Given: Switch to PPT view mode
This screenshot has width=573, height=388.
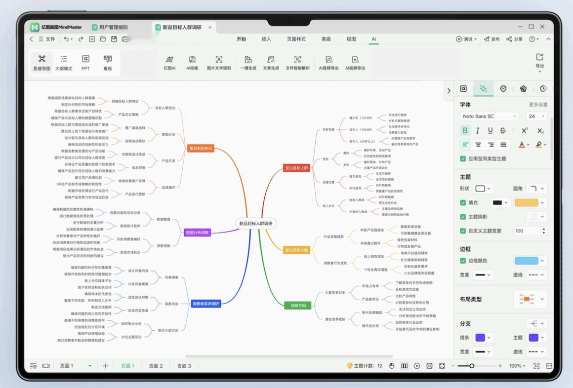Looking at the screenshot, I should pos(85,63).
